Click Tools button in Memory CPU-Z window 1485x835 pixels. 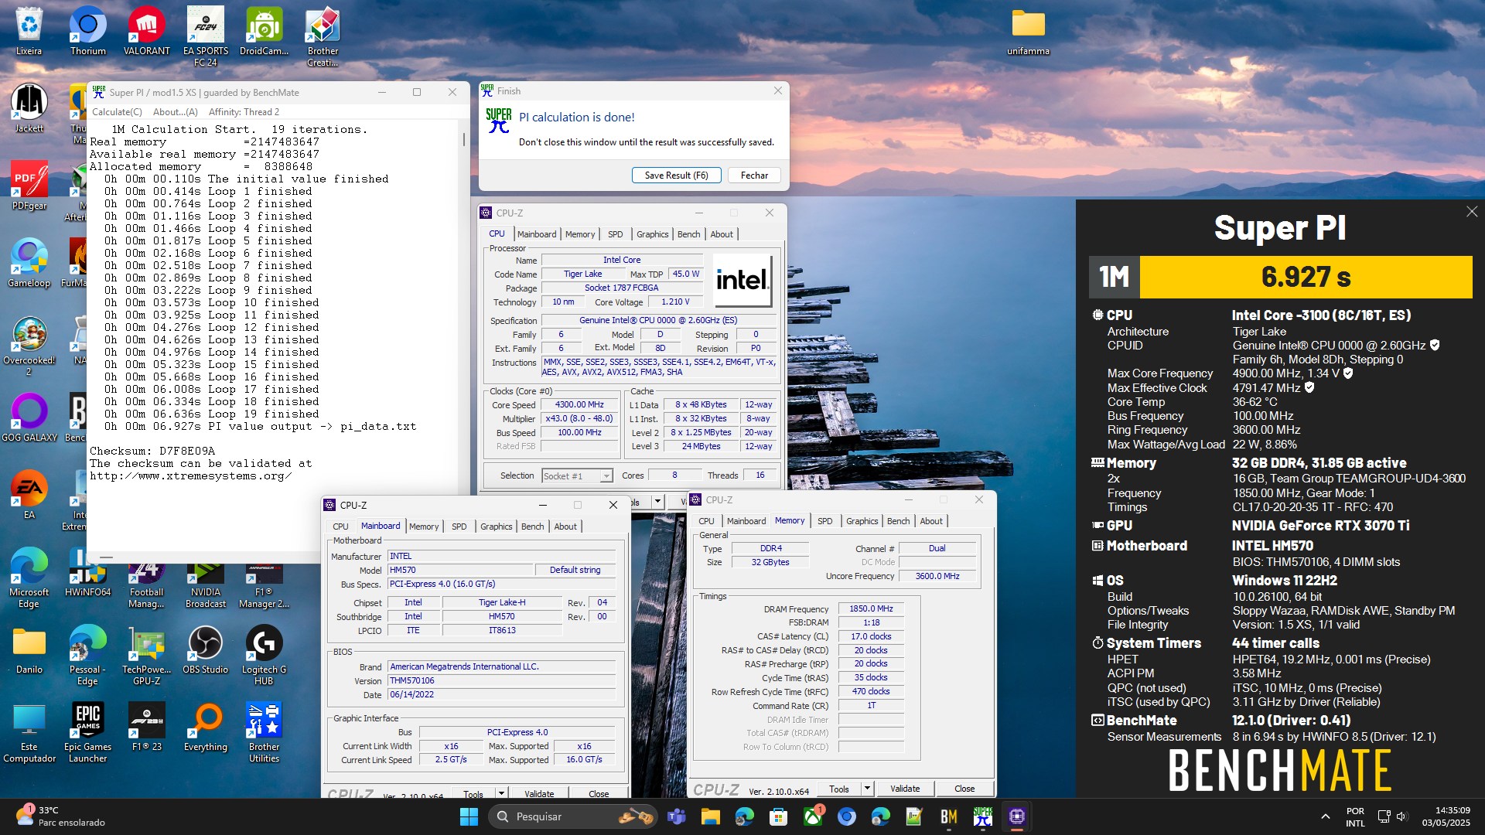(839, 789)
